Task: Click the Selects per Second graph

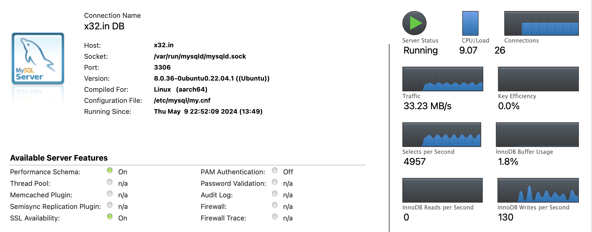Action: [442, 134]
